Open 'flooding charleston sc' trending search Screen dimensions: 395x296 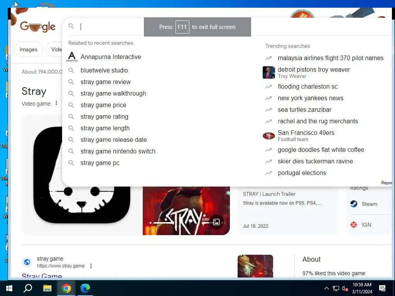pos(307,87)
